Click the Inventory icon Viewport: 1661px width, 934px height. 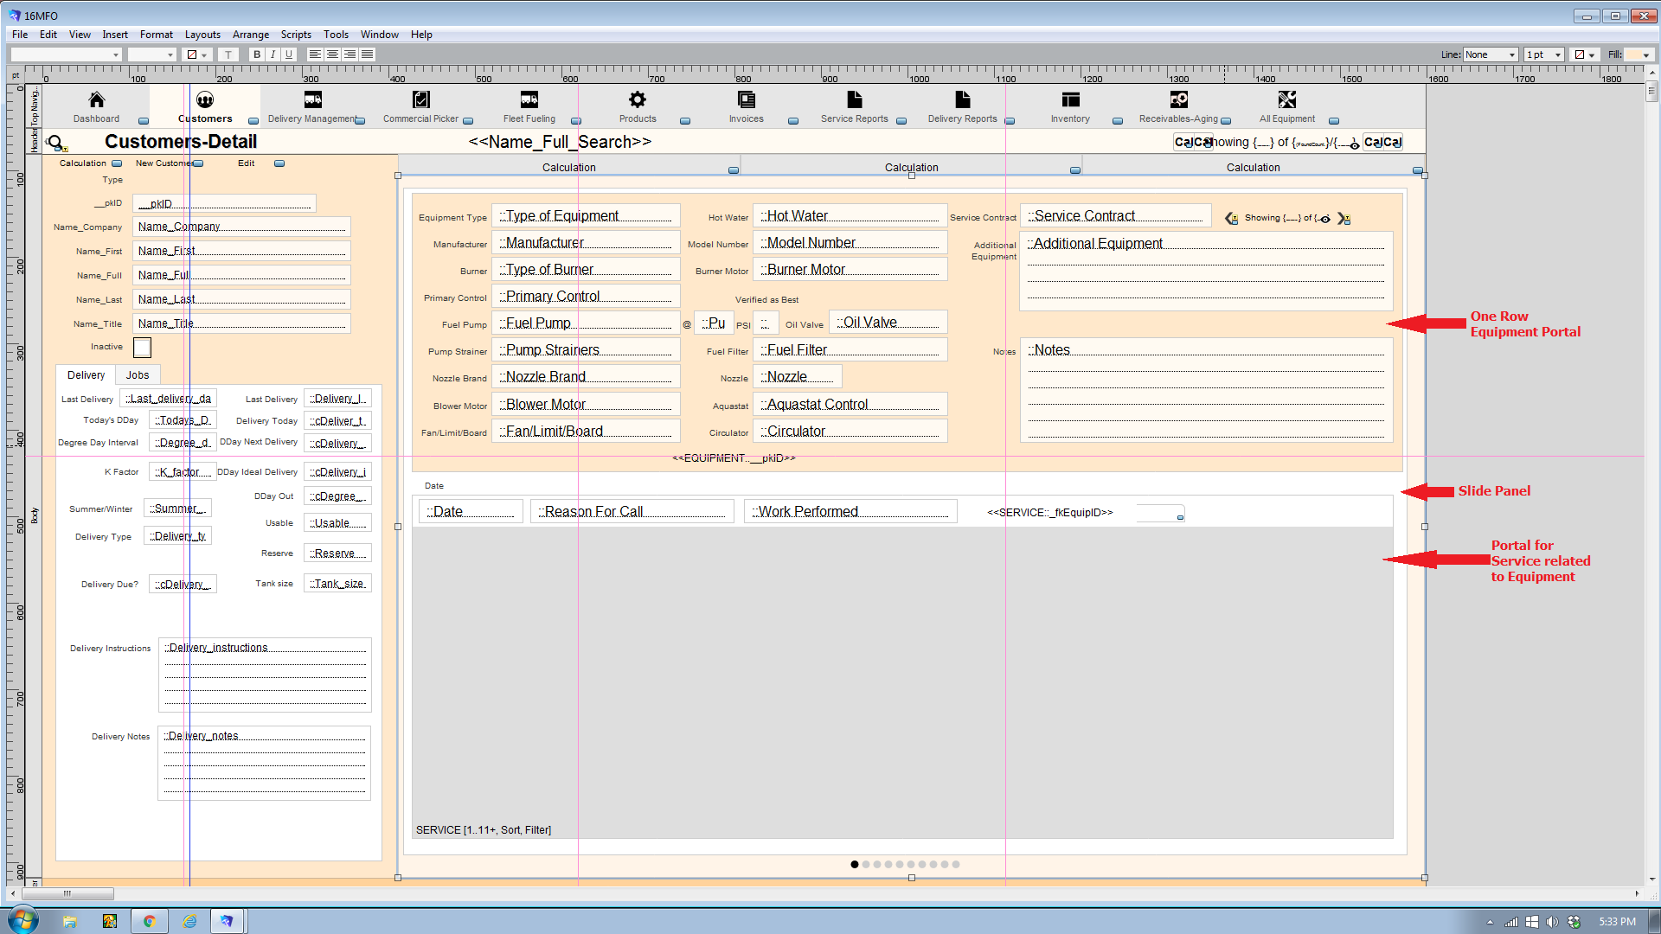coord(1071,100)
